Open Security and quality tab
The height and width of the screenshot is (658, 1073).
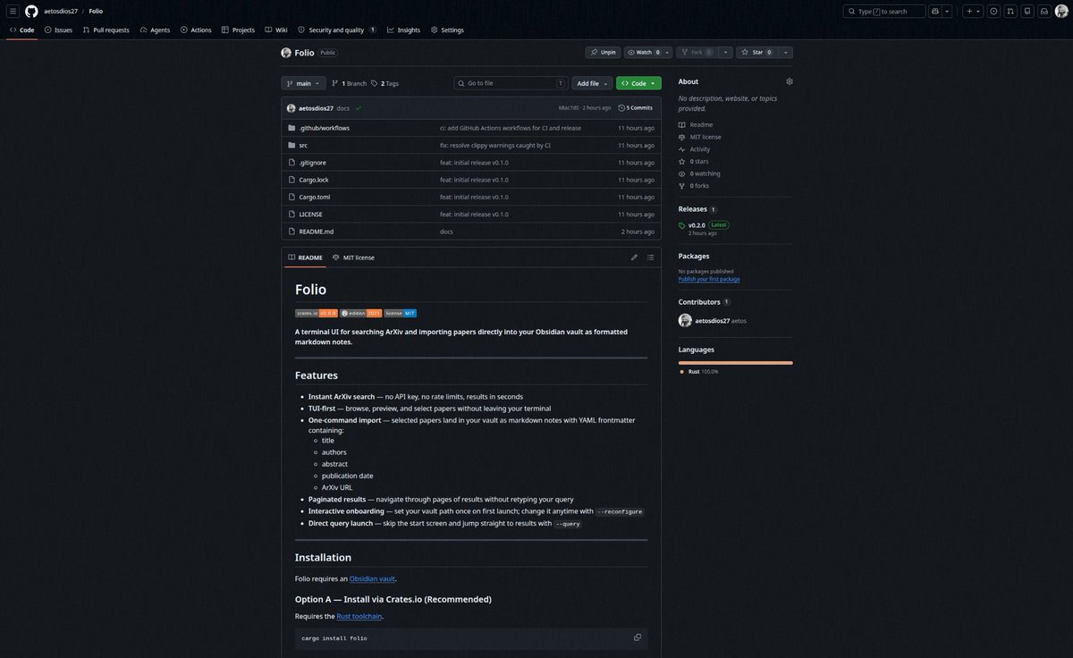pos(337,30)
